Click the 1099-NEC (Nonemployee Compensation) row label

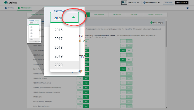tap(47, 88)
